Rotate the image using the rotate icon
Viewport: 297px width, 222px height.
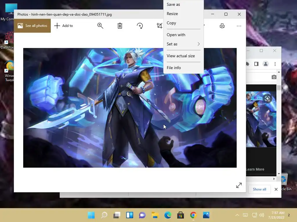click(140, 26)
